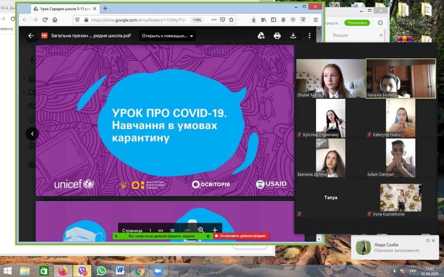Open the Firefox hamburger menu

tap(316, 20)
